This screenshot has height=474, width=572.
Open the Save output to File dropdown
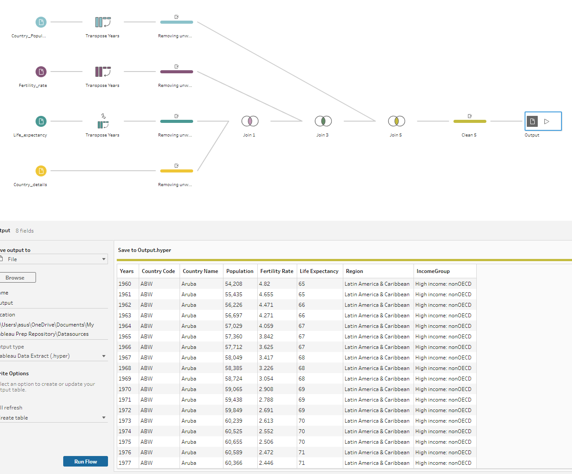(x=54, y=259)
